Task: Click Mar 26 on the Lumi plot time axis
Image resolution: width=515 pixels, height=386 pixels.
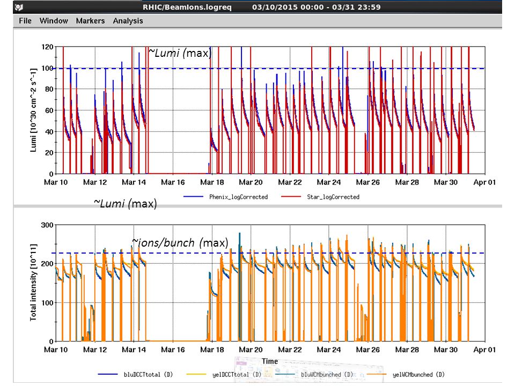Action: tap(368, 182)
